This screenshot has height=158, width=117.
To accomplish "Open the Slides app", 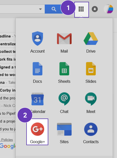I will coord(91,72).
